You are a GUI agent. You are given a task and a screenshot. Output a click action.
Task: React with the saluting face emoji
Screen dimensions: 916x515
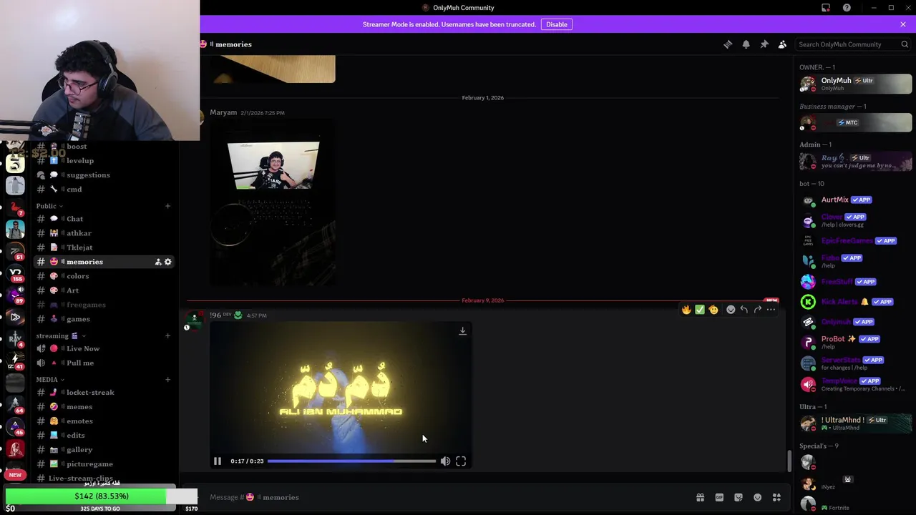713,310
